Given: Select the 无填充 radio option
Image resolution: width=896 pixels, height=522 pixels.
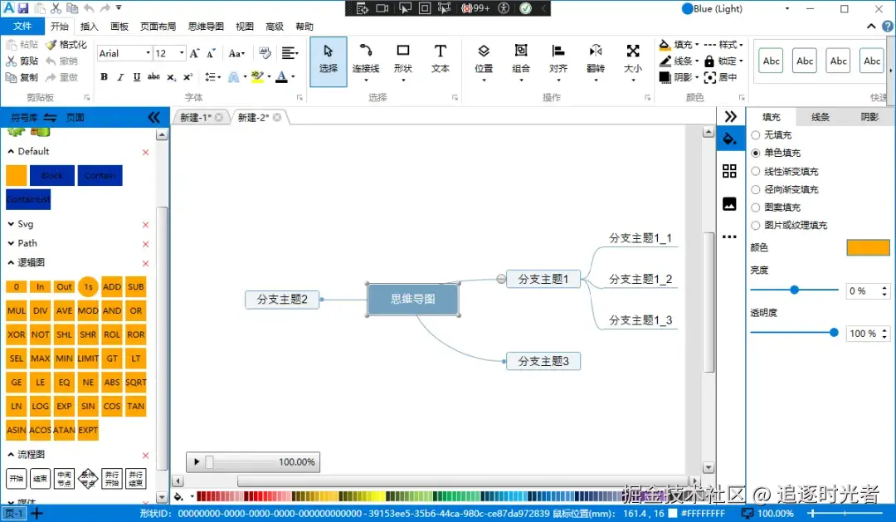Looking at the screenshot, I should point(756,135).
